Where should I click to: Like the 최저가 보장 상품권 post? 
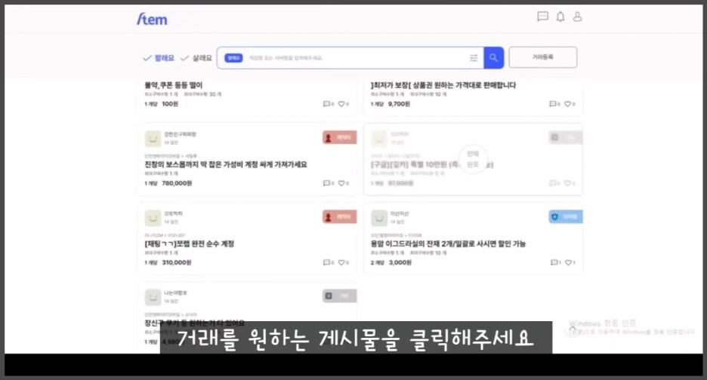coord(568,104)
